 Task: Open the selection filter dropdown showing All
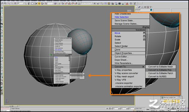[x=21, y=3]
